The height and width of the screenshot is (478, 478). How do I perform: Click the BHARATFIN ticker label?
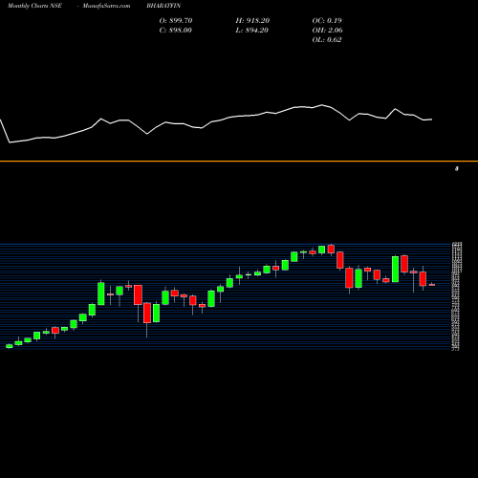click(x=163, y=6)
